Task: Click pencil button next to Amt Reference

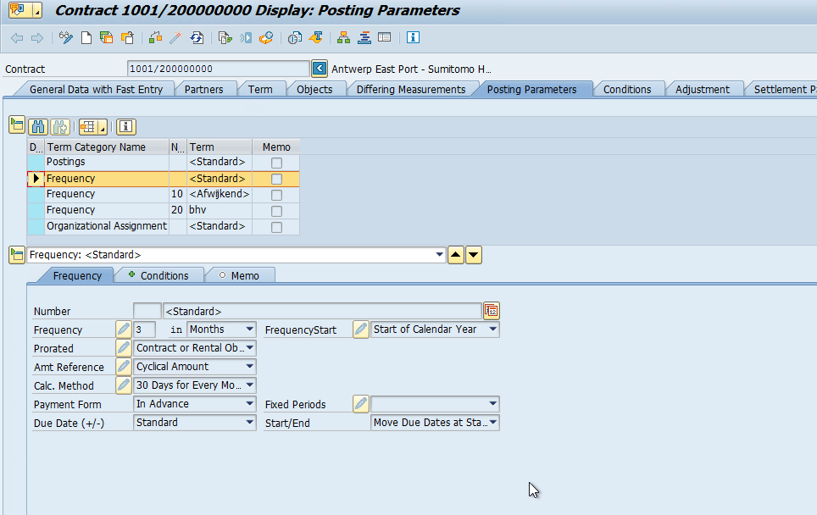Action: (x=124, y=367)
